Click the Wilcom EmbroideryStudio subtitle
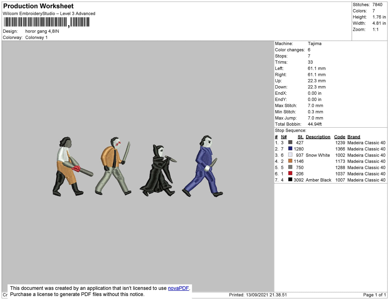This screenshot has width=389, height=300. tap(49, 13)
